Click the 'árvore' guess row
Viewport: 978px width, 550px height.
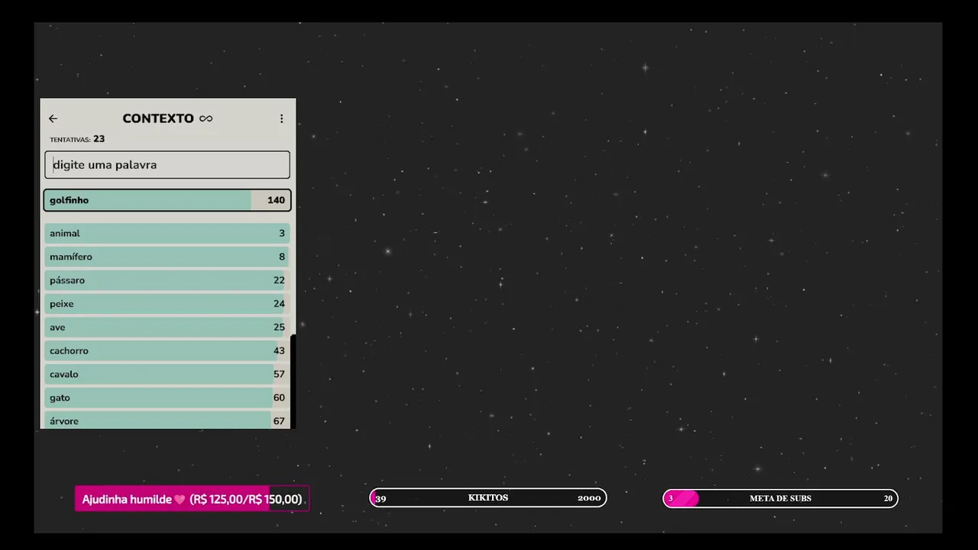tap(167, 420)
